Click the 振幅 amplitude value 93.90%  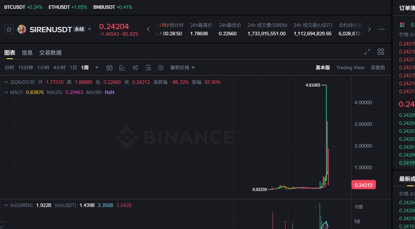click(x=212, y=82)
